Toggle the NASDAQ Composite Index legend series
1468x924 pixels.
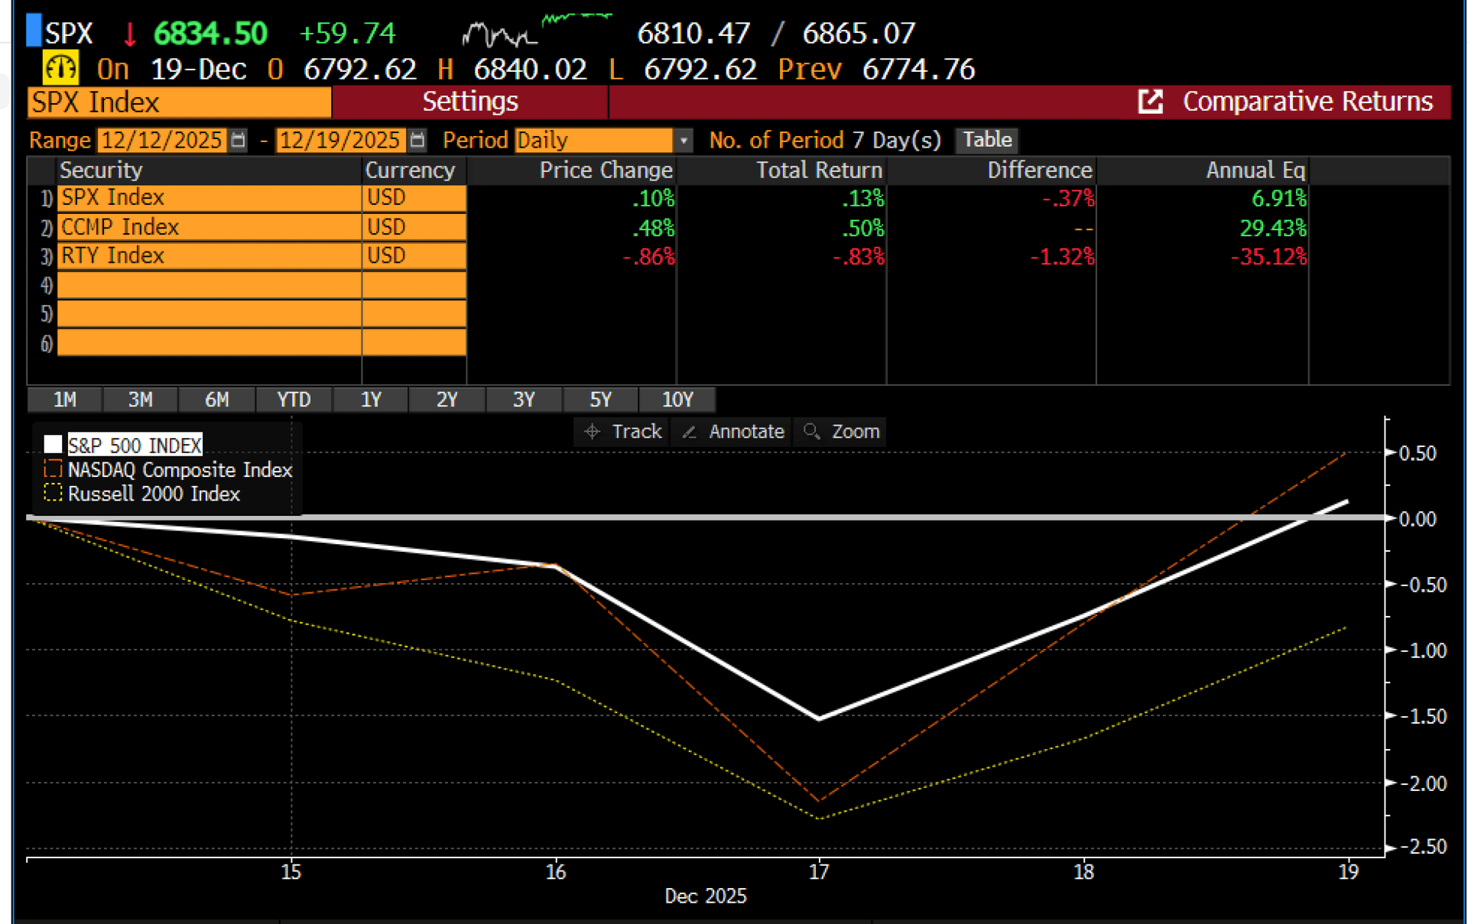(x=180, y=469)
